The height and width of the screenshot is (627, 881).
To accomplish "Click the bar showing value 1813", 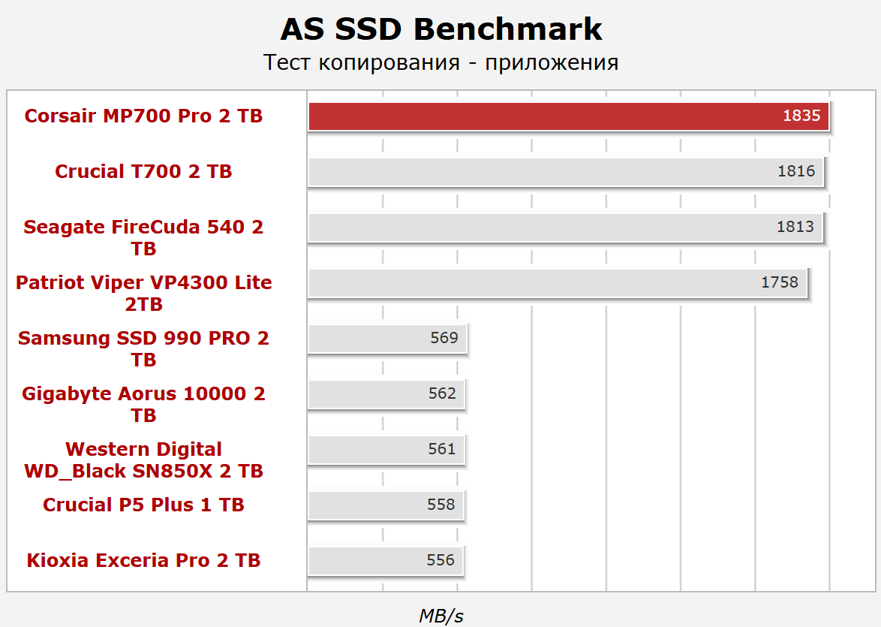I will (565, 228).
